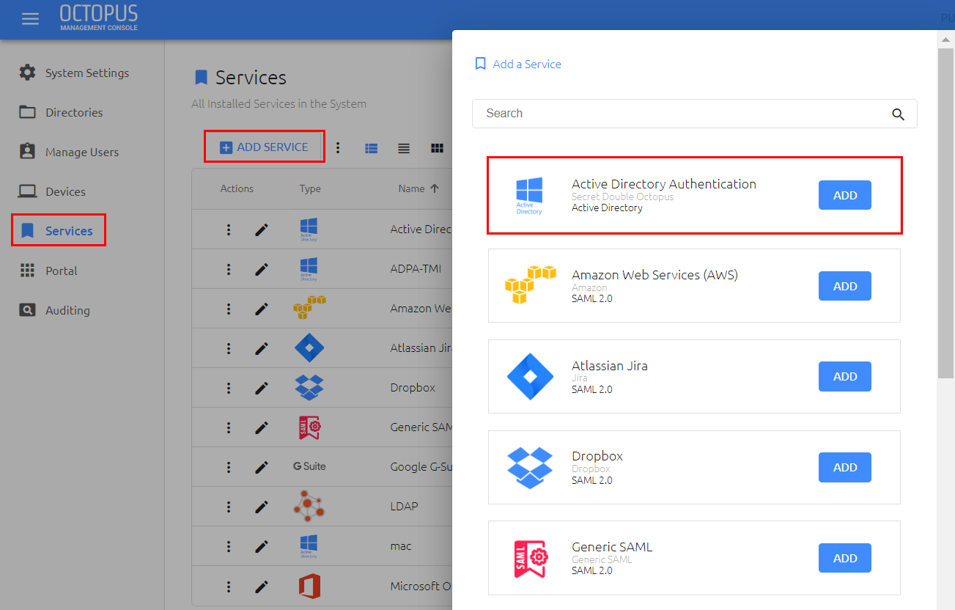Navigate to Manage Users

[82, 152]
